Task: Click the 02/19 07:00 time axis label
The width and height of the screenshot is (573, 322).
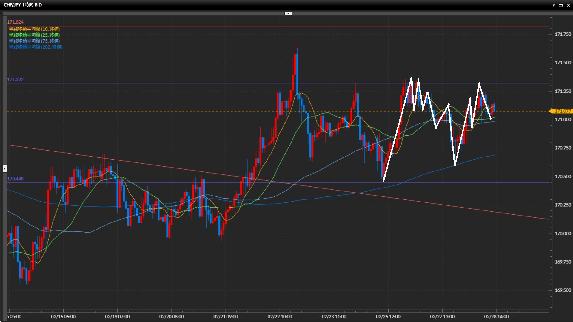Action: (117, 317)
